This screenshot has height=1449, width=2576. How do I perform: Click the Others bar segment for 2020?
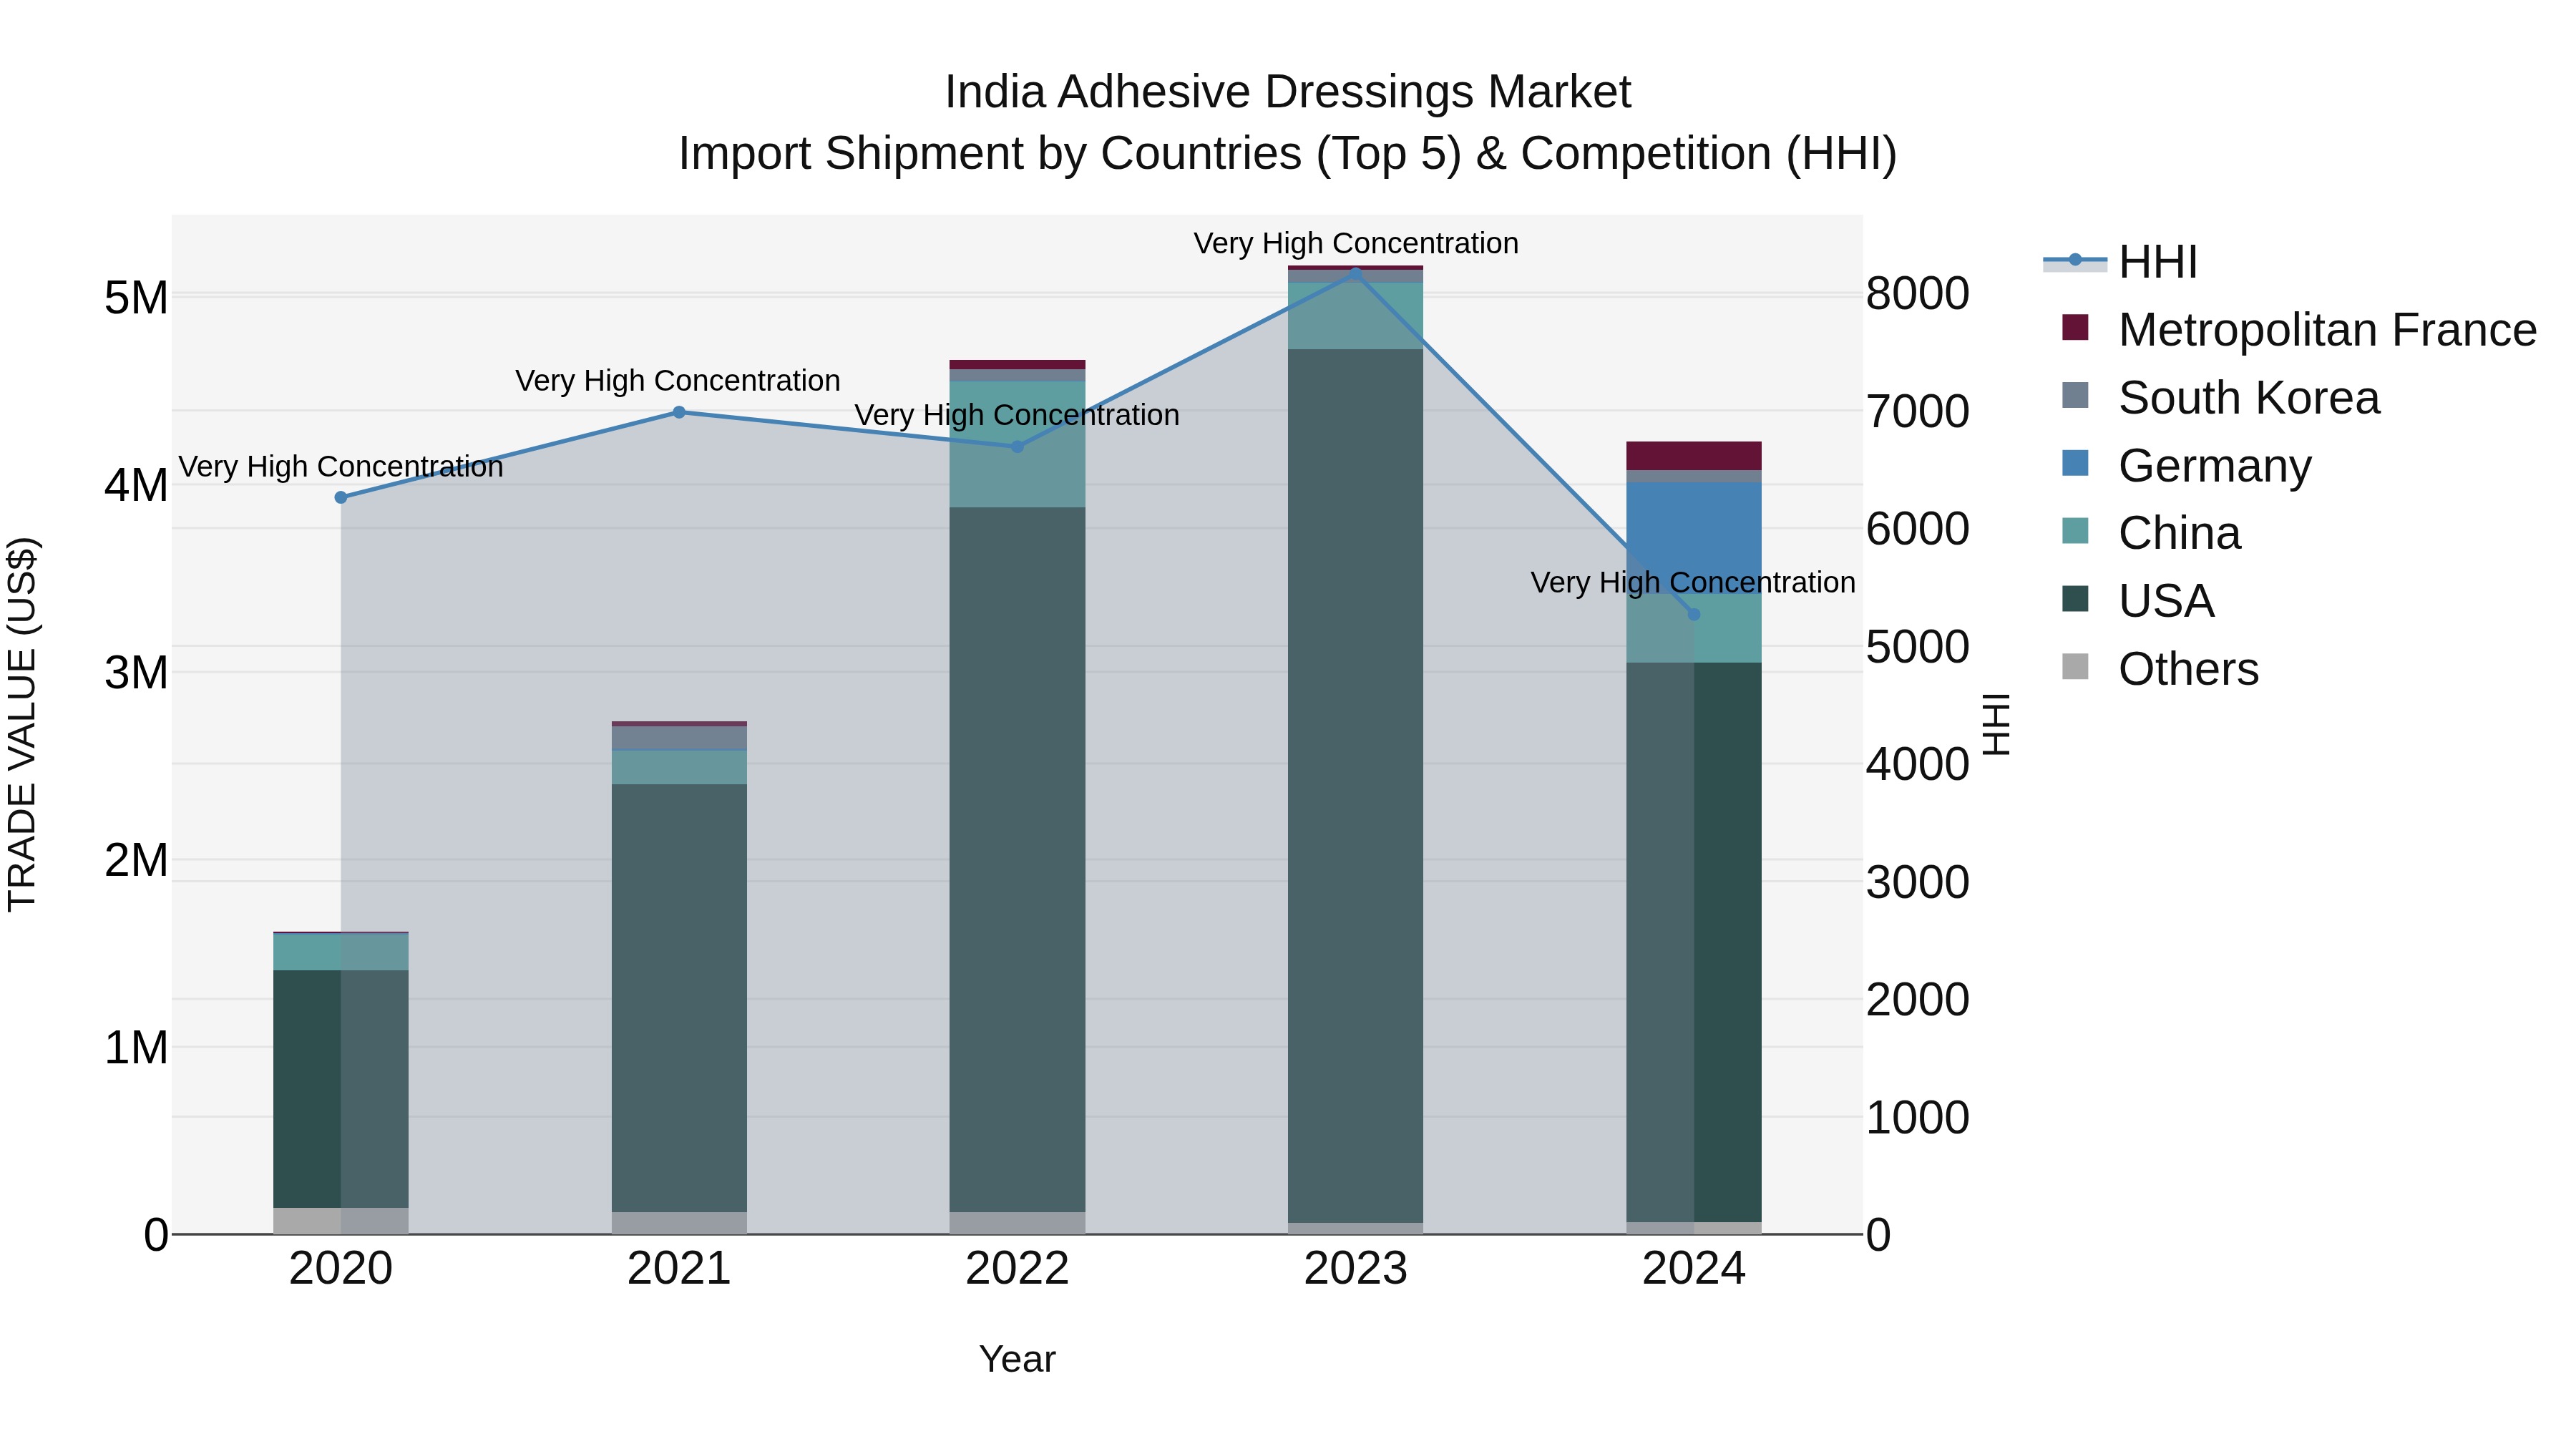click(x=341, y=1221)
